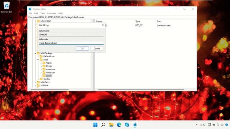
Task: Click the values pane horizontal scrollbar
Action: (141, 89)
